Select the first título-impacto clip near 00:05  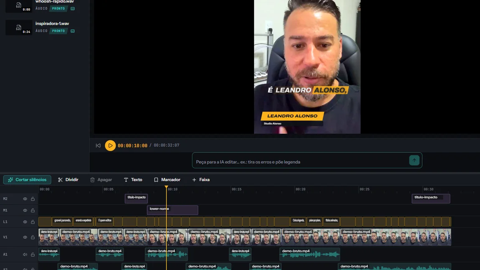(x=136, y=198)
